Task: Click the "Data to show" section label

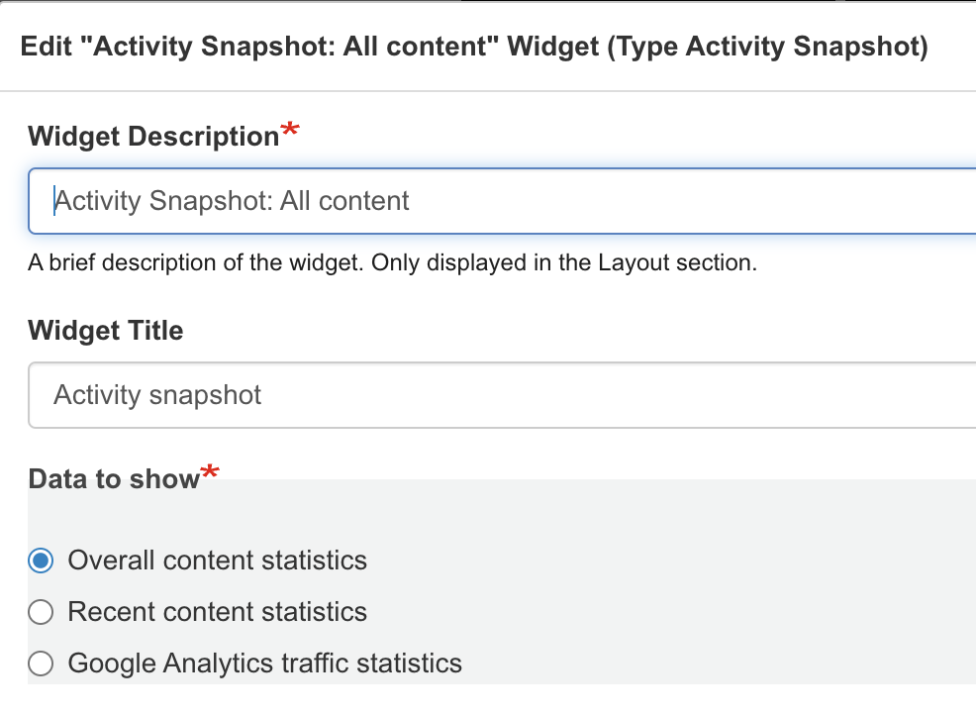Action: [x=114, y=479]
